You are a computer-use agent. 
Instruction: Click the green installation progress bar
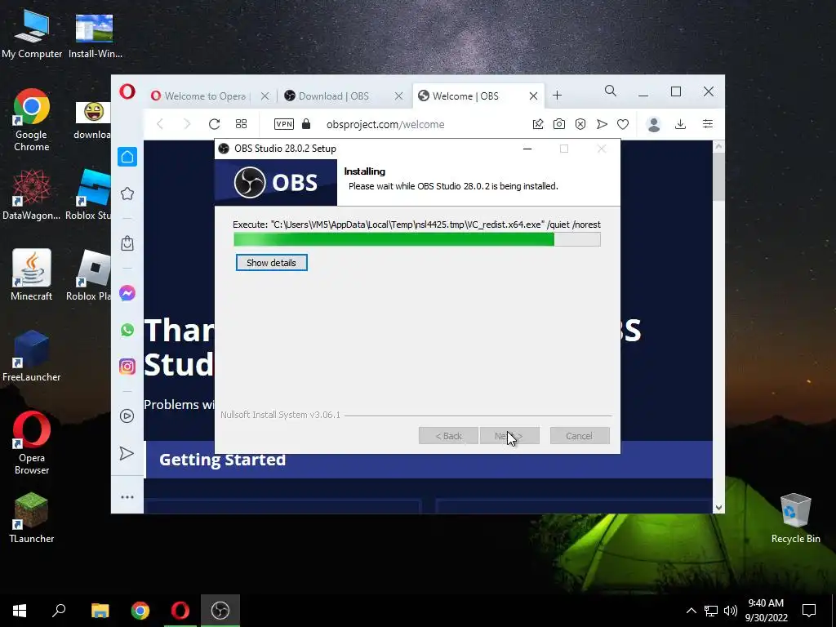coord(417,239)
